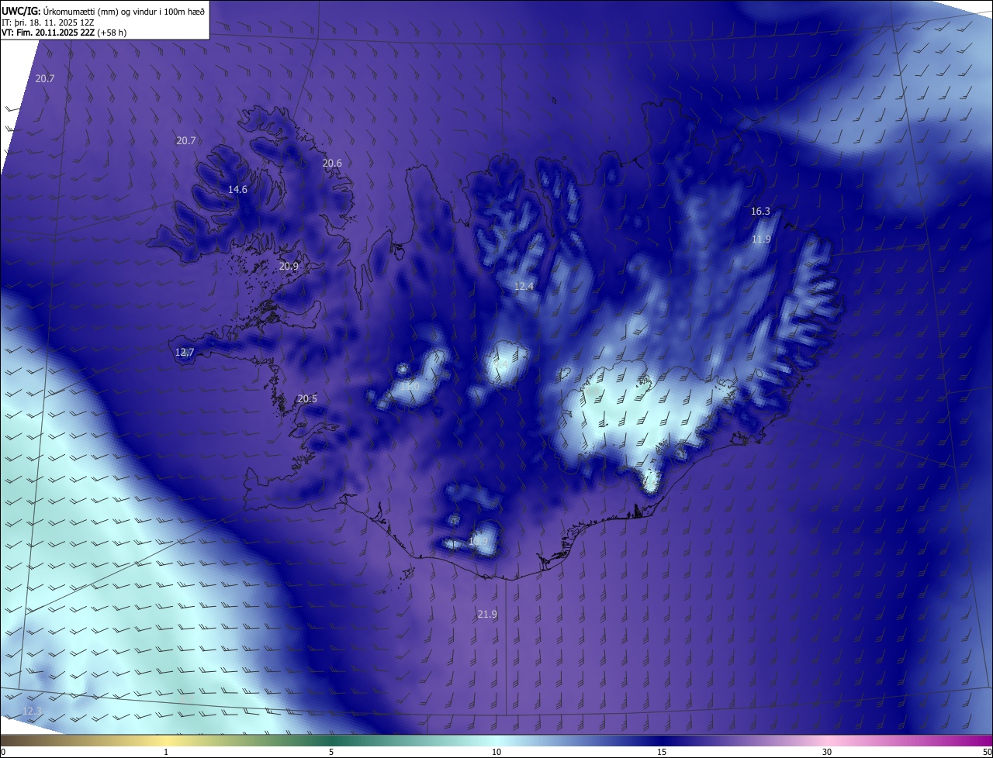
Task: Click the color scale tick label 10
Action: [496, 752]
